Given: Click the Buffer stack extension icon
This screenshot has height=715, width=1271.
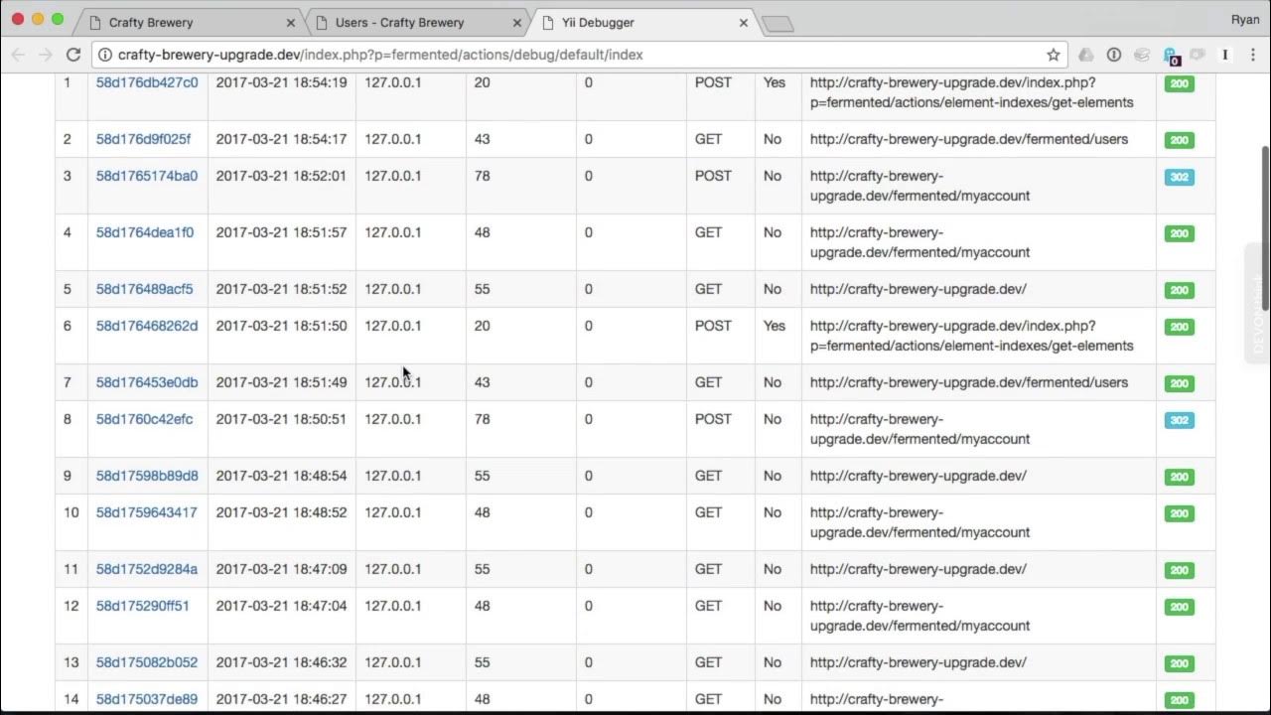Looking at the screenshot, I should (x=1142, y=55).
